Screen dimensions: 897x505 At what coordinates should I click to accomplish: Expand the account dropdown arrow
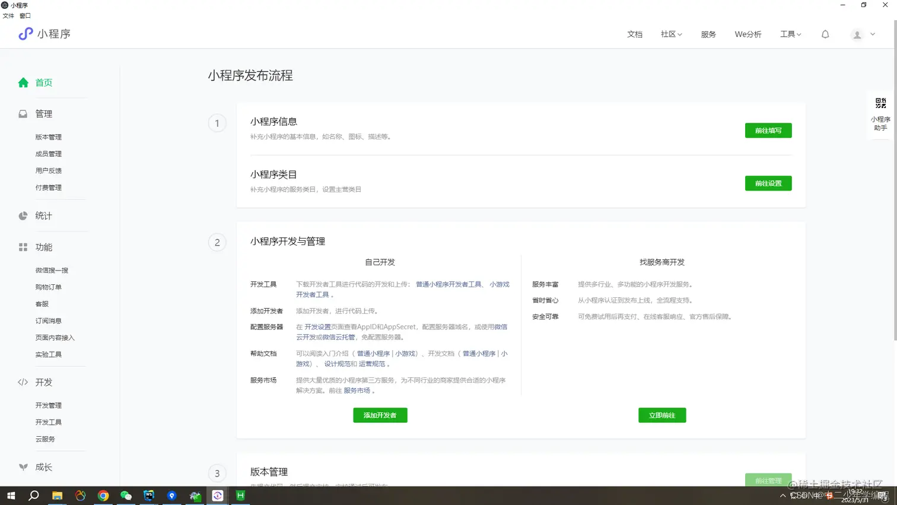[873, 34]
